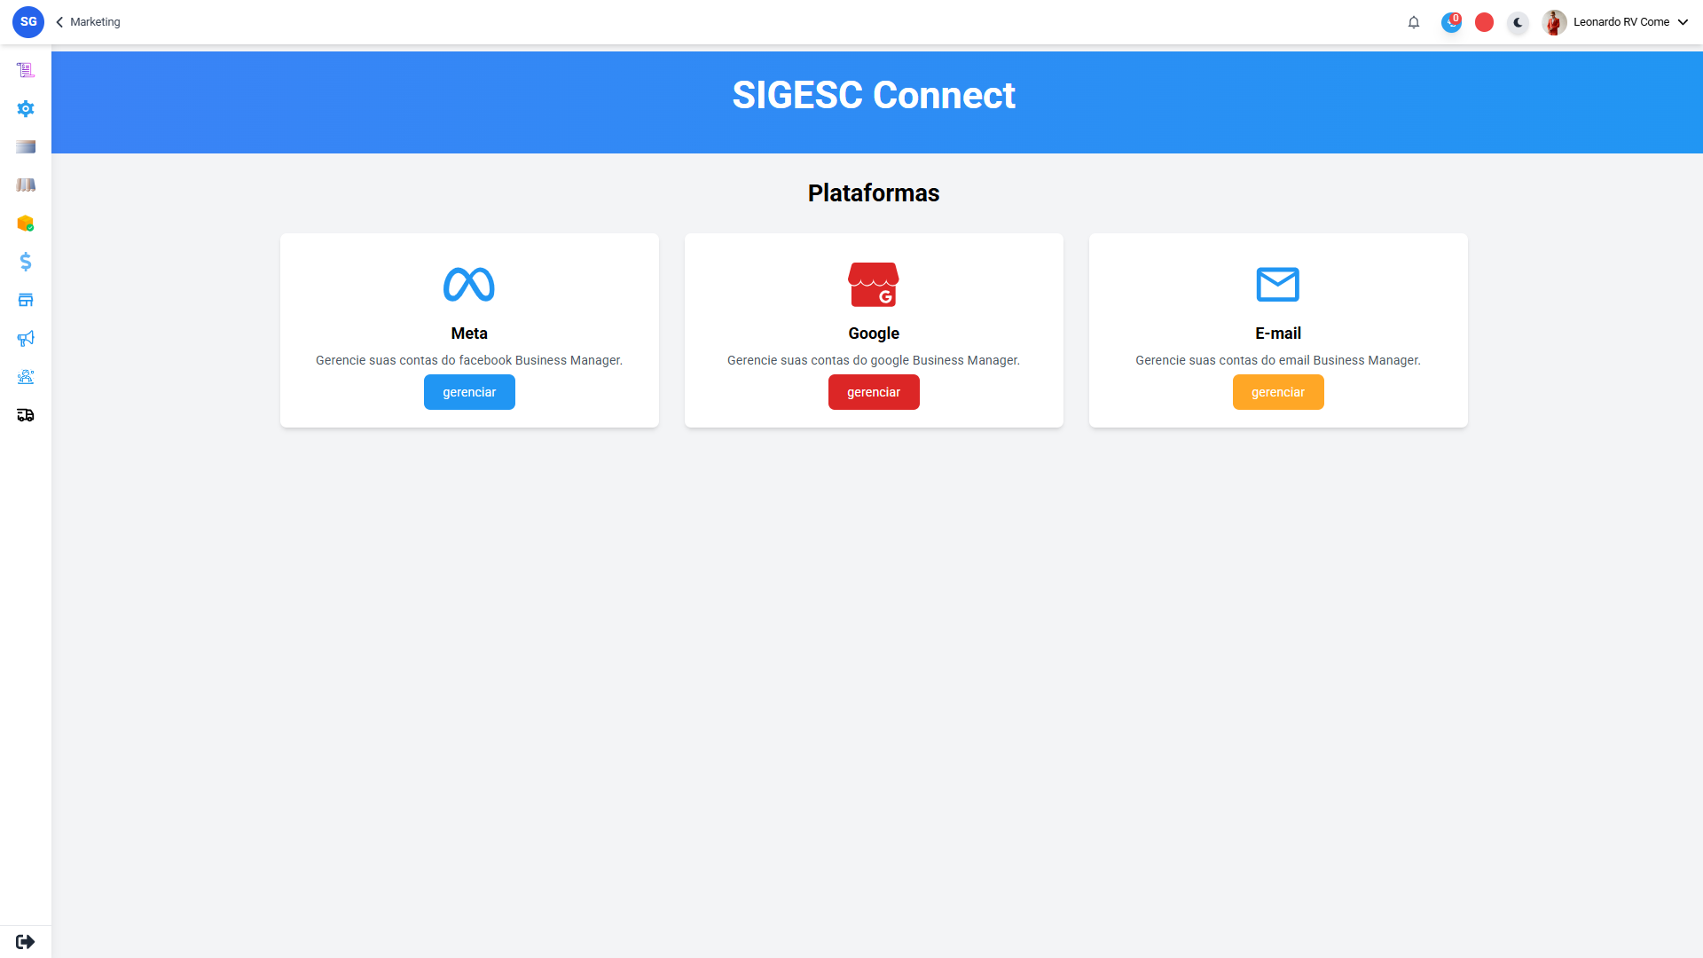Viewport: 1703px width, 958px height.
Task: Click the E-mail card title
Action: [1278, 334]
